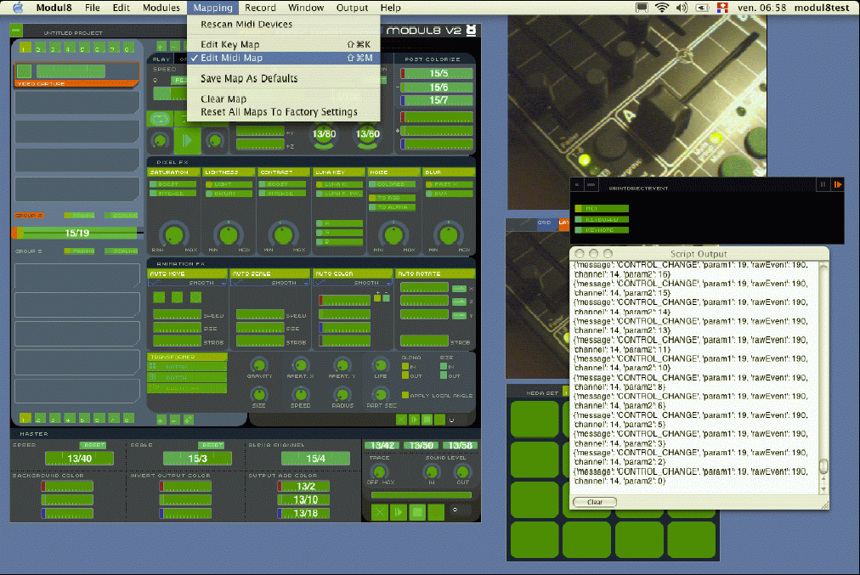Image resolution: width=860 pixels, height=575 pixels.
Task: Click the master play transport button
Action: 399,512
